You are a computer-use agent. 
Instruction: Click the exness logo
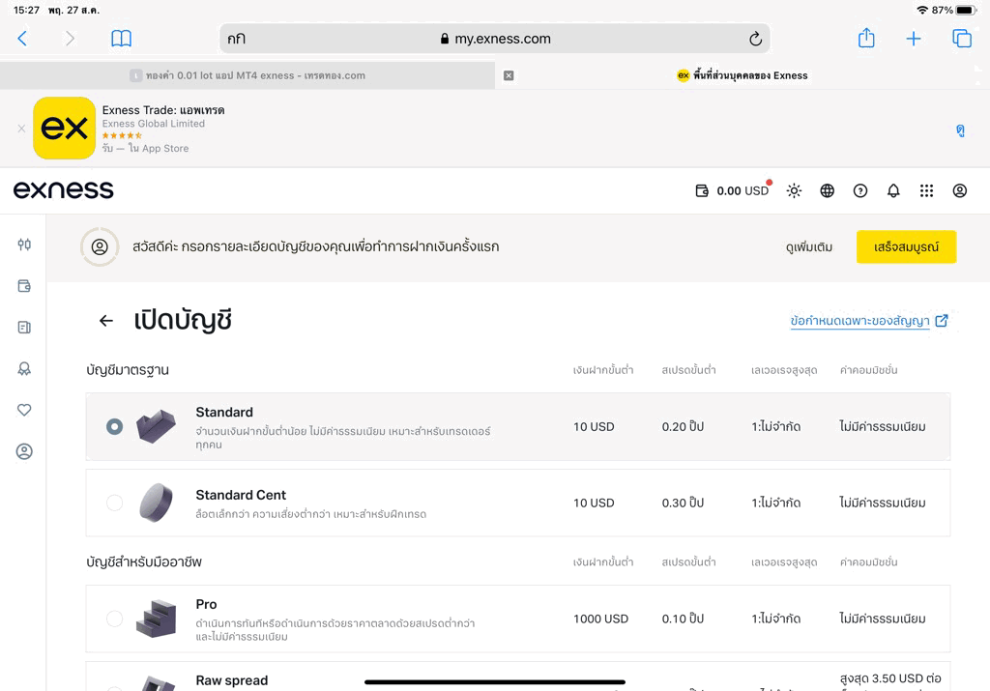coord(63,189)
